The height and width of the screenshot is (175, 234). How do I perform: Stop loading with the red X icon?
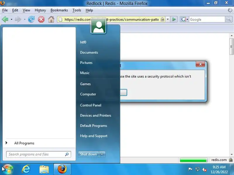41,19
